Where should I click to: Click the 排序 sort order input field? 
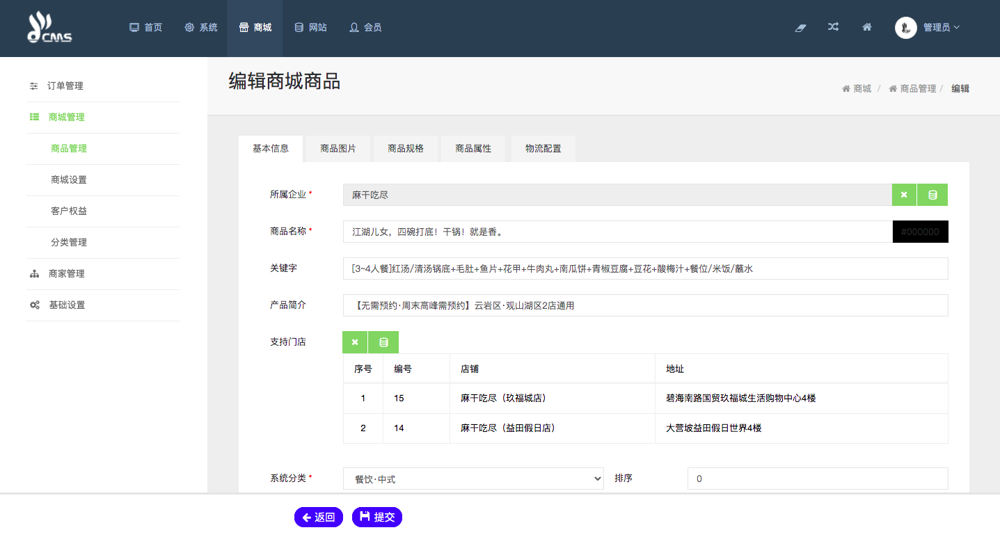[817, 479]
